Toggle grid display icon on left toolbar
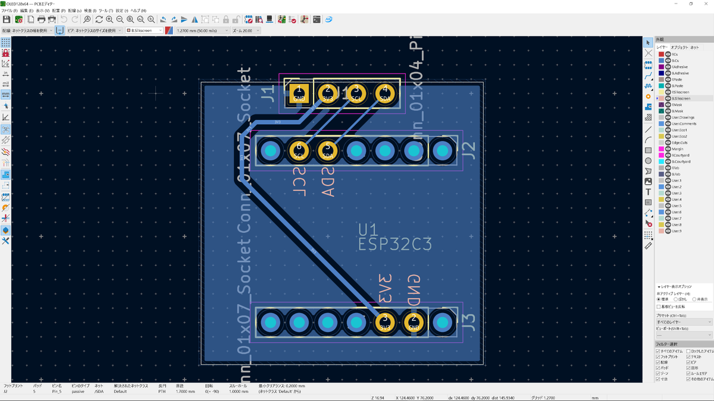 (x=5, y=43)
